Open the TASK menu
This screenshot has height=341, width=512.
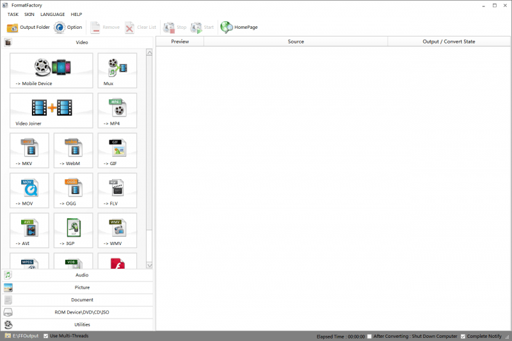pos(13,14)
